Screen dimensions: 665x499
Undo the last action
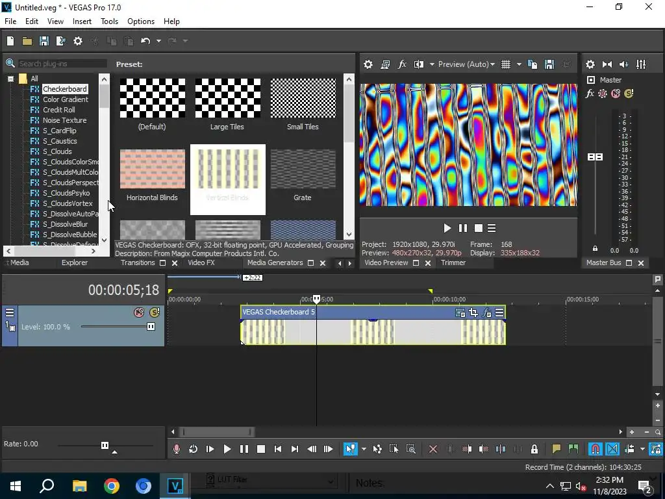coord(145,41)
